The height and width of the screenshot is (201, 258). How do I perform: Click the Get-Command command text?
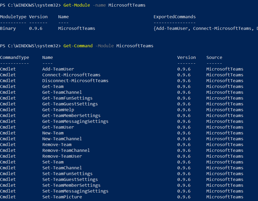[x=78, y=46]
